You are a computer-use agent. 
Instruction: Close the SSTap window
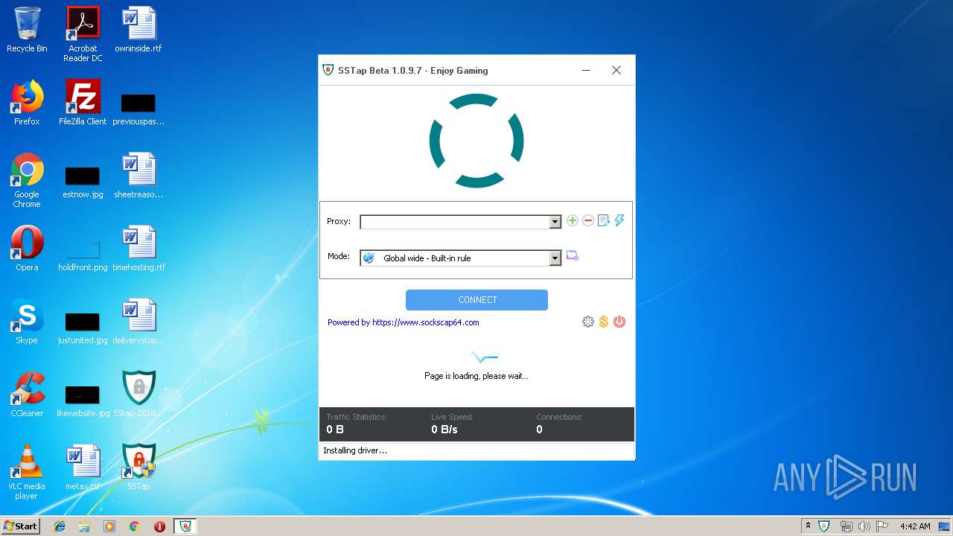(x=616, y=70)
